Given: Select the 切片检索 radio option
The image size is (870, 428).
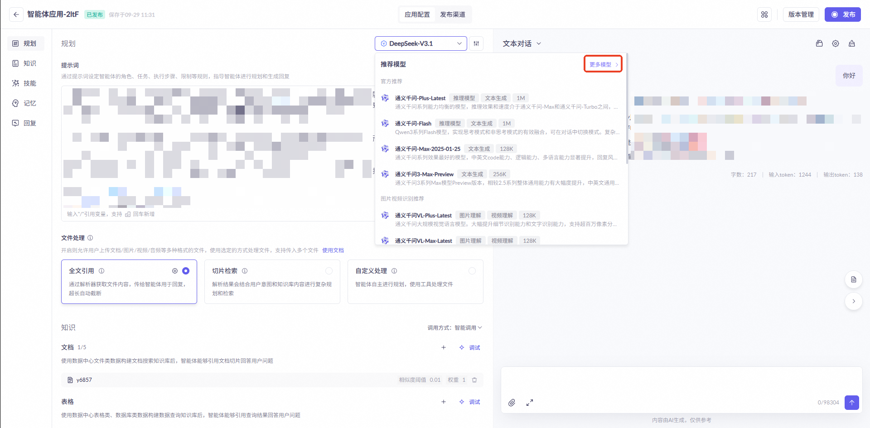Looking at the screenshot, I should [x=329, y=271].
